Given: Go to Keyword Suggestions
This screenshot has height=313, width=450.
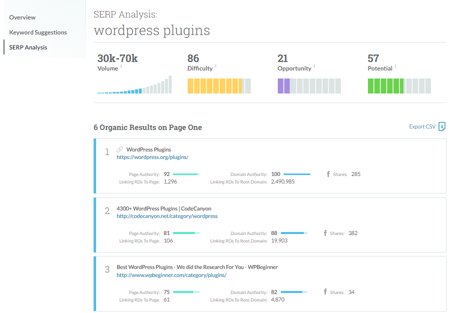Looking at the screenshot, I should pyautogui.click(x=38, y=32).
